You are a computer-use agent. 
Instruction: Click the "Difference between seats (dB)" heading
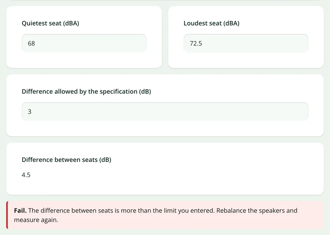pyautogui.click(x=66, y=160)
